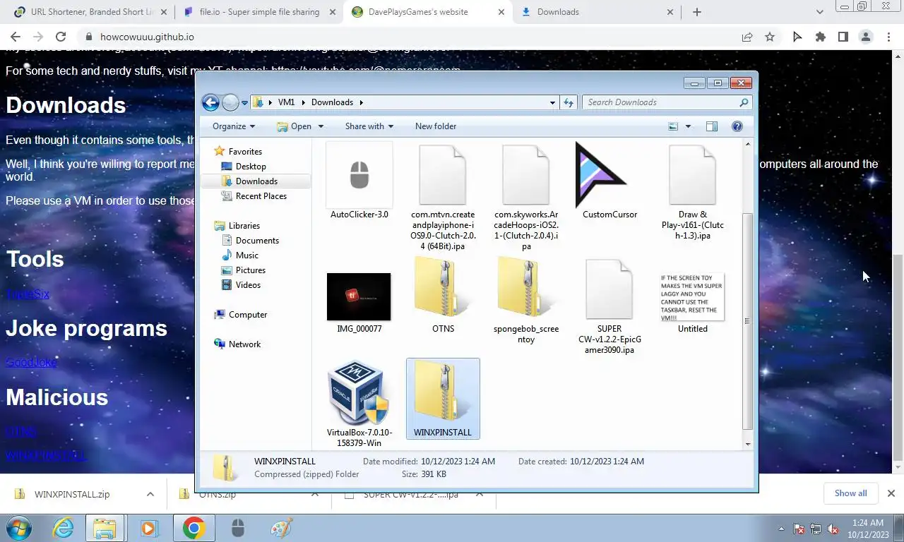Viewport: 904px width, 542px height.
Task: Open Windows Start button
Action: pos(18,528)
